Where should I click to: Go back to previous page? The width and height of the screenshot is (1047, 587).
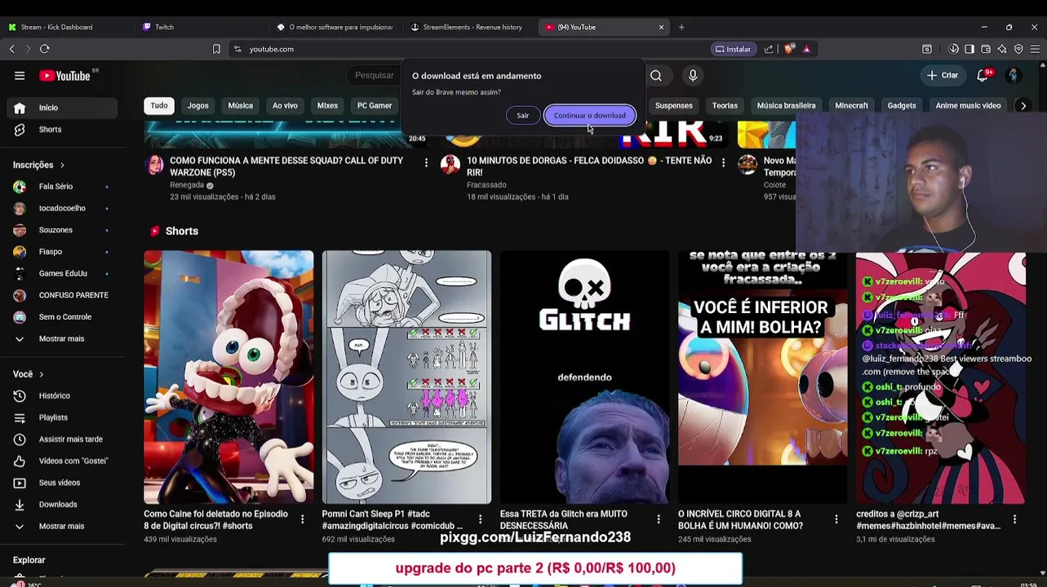click(x=12, y=49)
